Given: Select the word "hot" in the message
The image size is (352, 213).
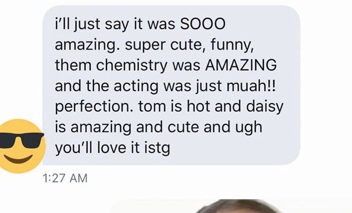Looking at the screenshot, I should tap(199, 106).
